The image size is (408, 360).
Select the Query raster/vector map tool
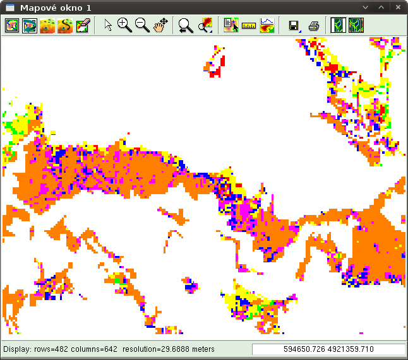point(231,25)
